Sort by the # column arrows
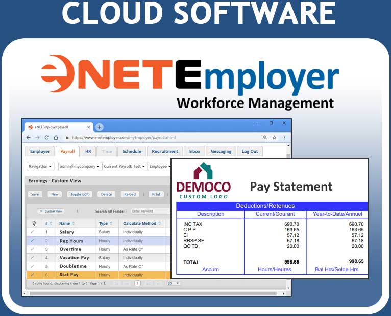This screenshot has height=316, width=391. pos(51,223)
